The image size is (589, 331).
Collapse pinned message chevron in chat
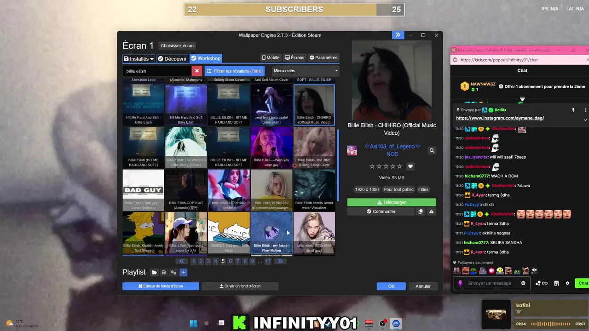click(585, 120)
